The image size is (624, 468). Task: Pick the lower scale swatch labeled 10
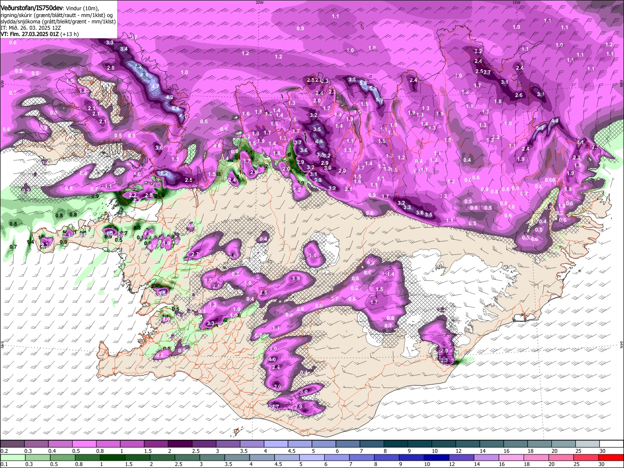[x=436, y=457]
